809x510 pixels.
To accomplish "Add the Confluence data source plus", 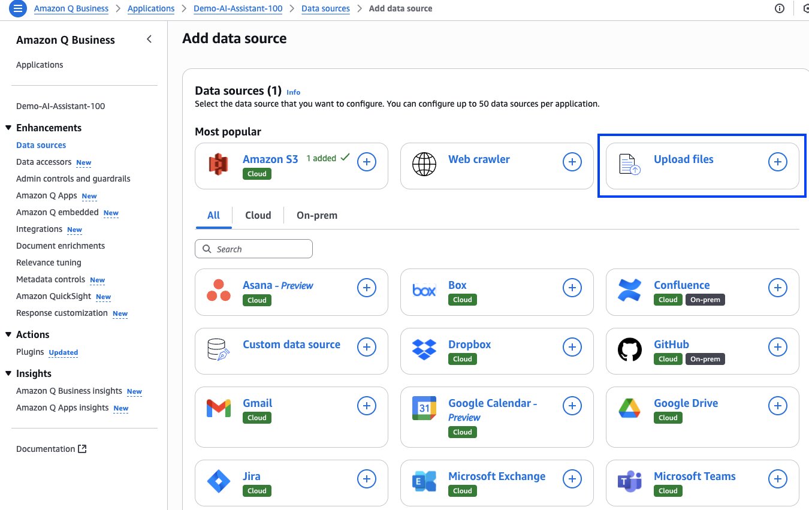I will pos(778,288).
